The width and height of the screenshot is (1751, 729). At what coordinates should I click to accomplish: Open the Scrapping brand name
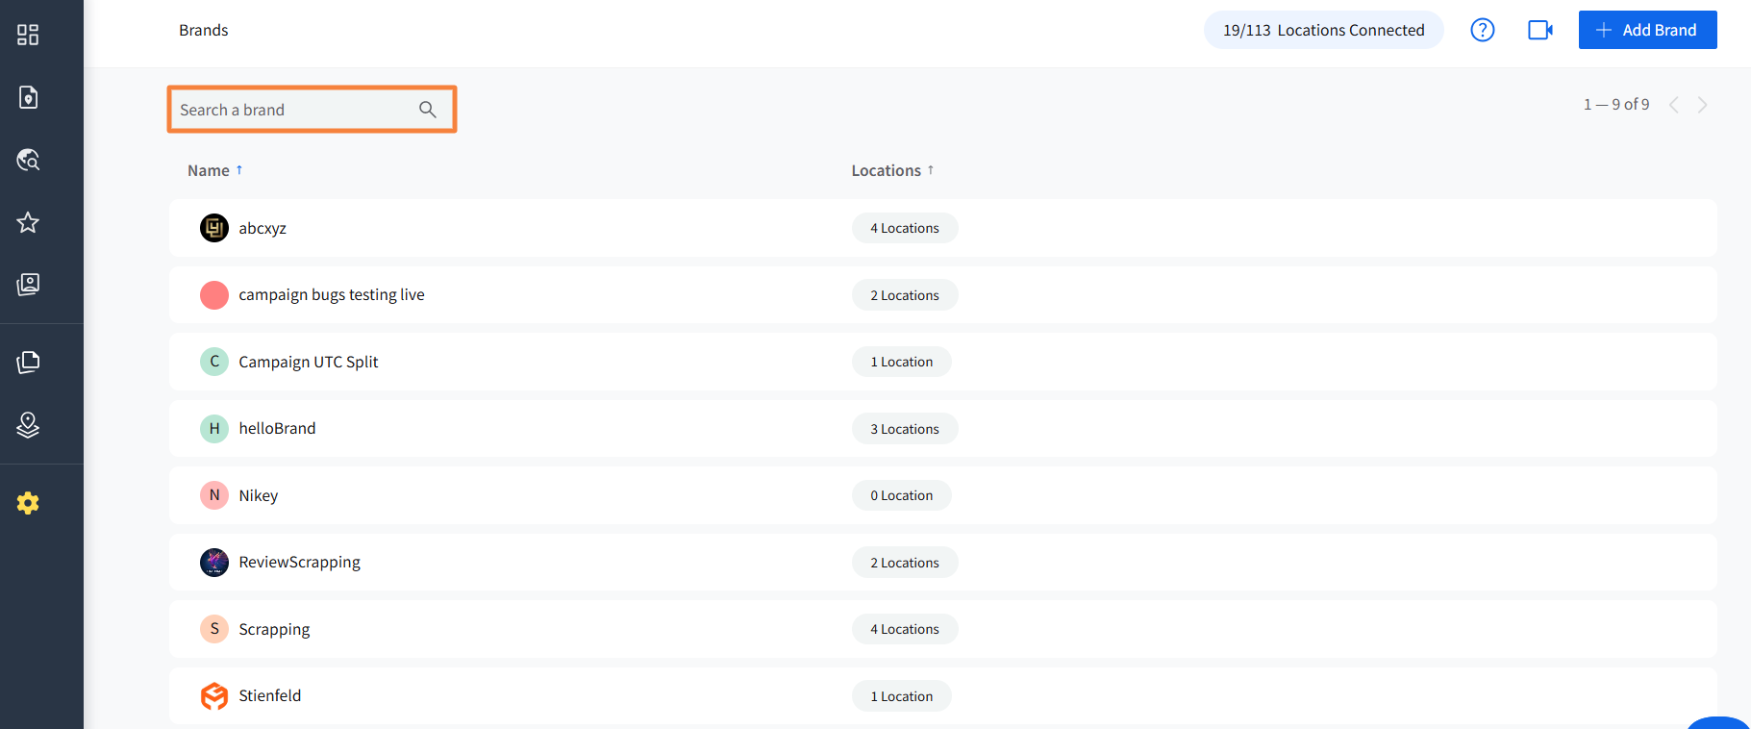coord(274,629)
